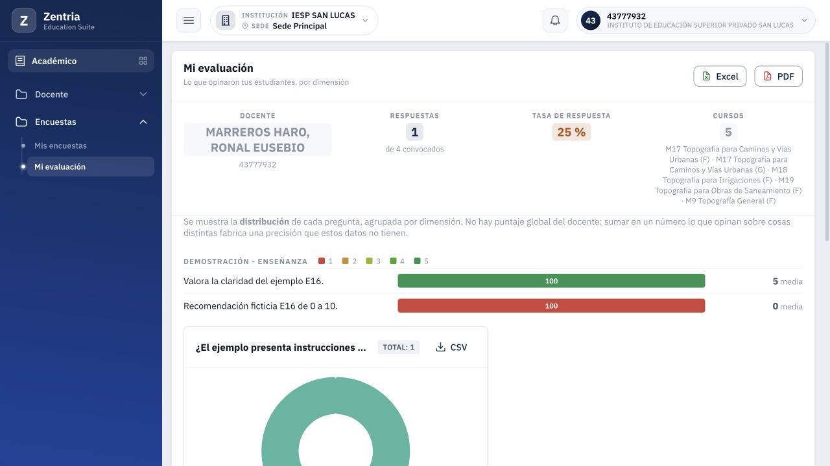The image size is (830, 466).
Task: Toggle the hamburger sidebar menu
Action: pyautogui.click(x=189, y=21)
